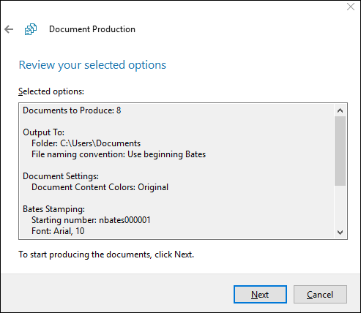Click the File naming convention line
Viewport: 361px width, 313px height.
point(119,154)
